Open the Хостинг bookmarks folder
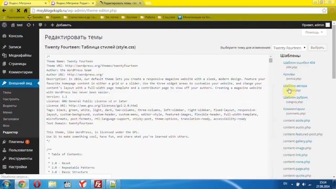Viewport: 336px width, 189px height. (x=129, y=17)
